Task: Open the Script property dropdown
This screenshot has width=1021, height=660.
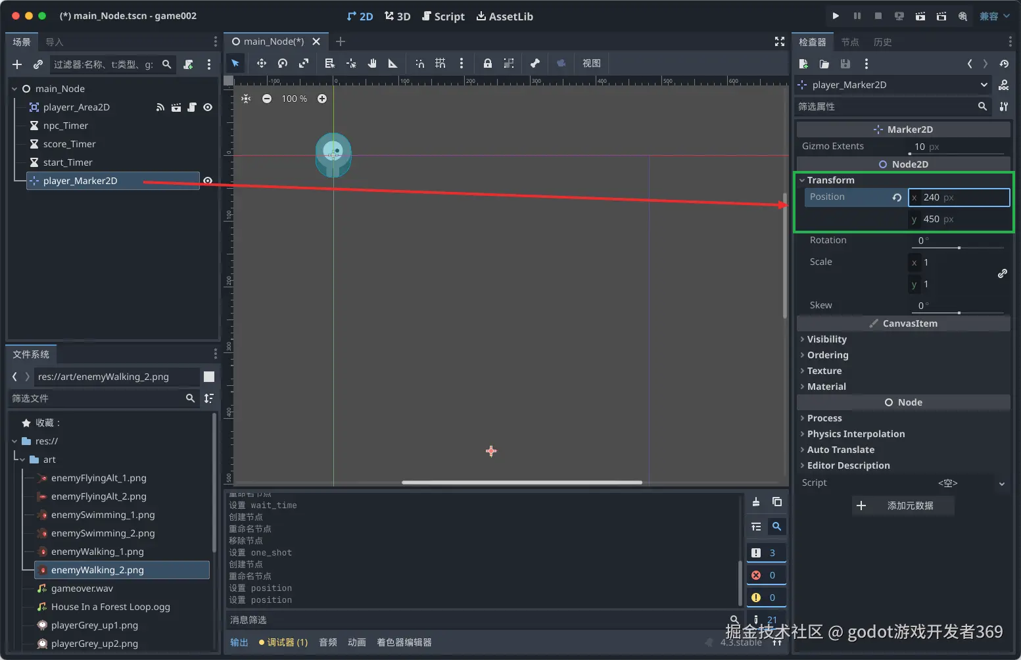Action: pyautogui.click(x=1001, y=483)
